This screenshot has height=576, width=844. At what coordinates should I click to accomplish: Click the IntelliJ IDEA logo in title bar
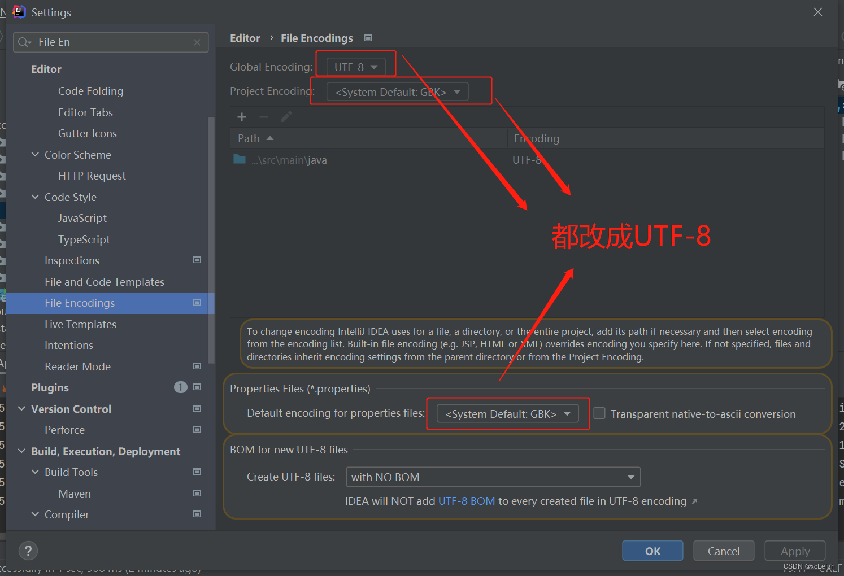[x=19, y=12]
